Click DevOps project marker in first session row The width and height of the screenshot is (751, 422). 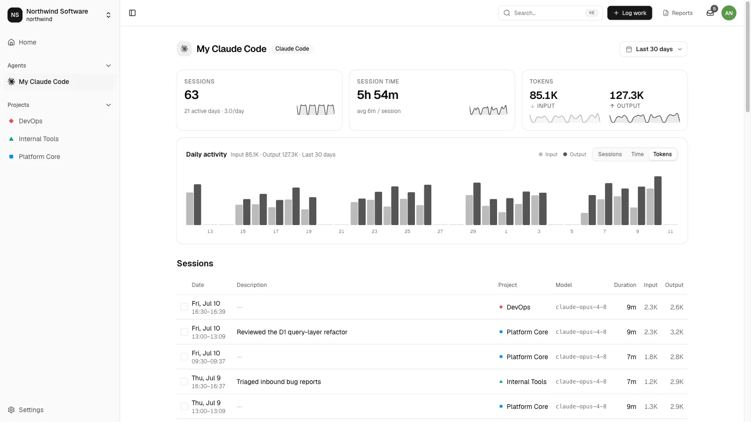pos(501,307)
